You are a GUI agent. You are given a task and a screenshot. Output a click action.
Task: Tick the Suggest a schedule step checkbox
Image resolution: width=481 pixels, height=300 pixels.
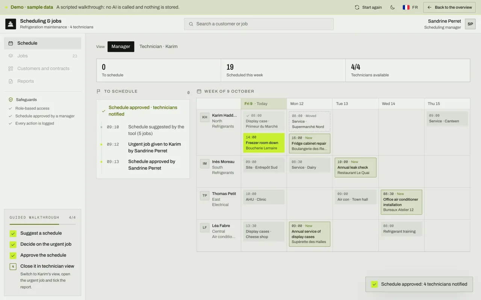[x=13, y=233]
